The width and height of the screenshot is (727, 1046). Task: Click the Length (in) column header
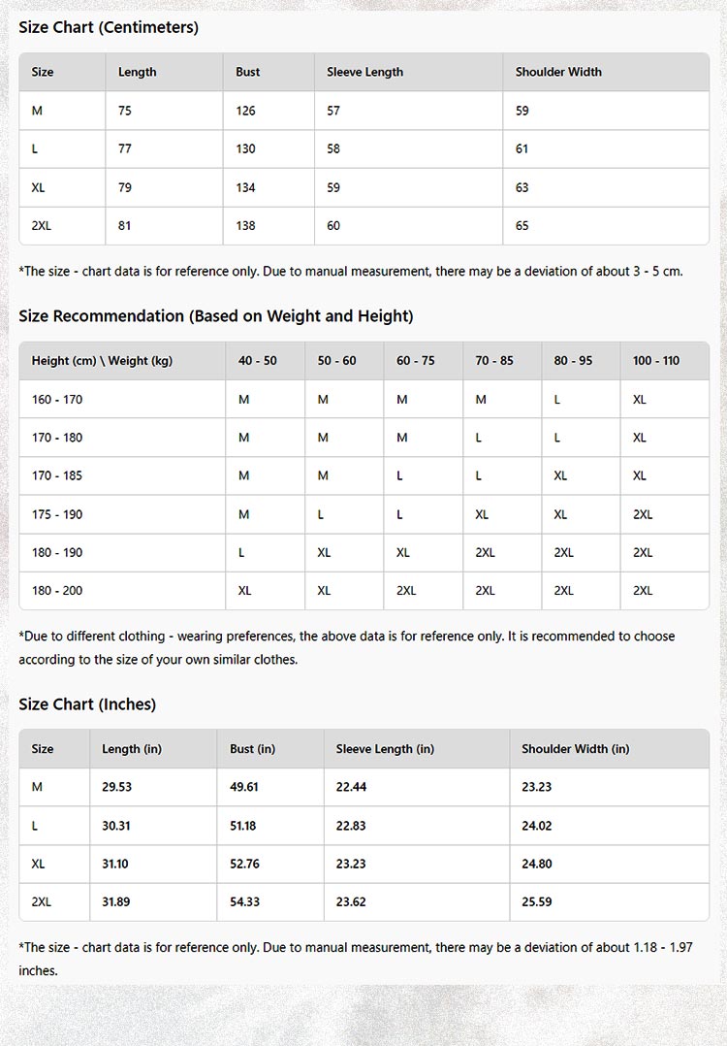[132, 749]
